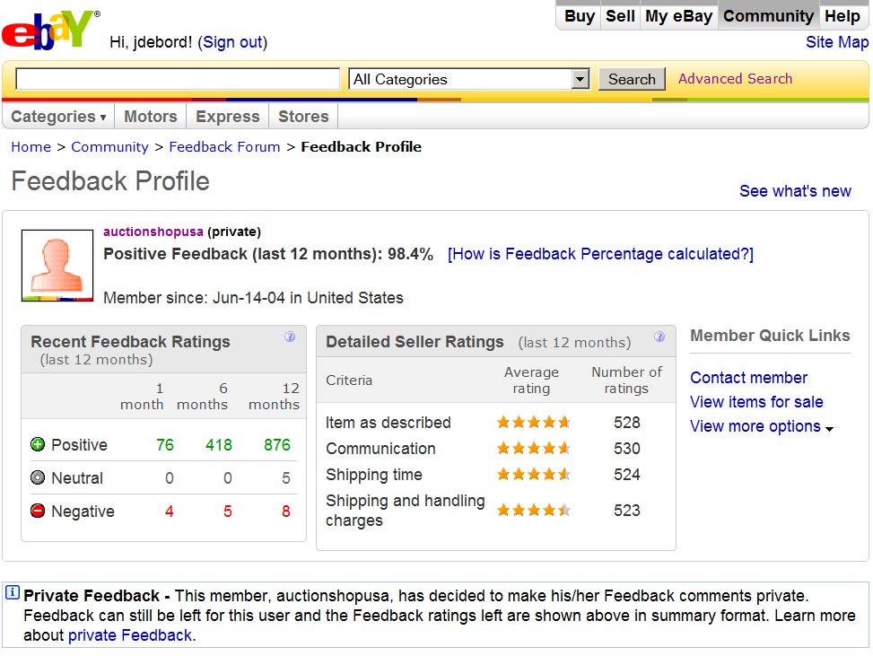Open the Express section

(x=228, y=117)
